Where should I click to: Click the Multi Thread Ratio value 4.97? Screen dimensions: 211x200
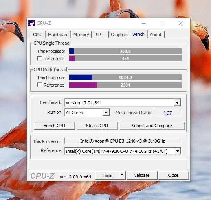pyautogui.click(x=167, y=113)
